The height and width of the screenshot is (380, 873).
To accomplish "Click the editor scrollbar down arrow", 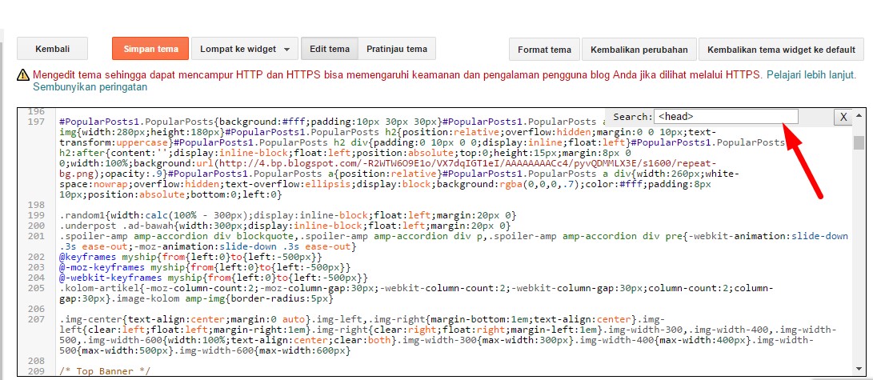I will pos(859,369).
